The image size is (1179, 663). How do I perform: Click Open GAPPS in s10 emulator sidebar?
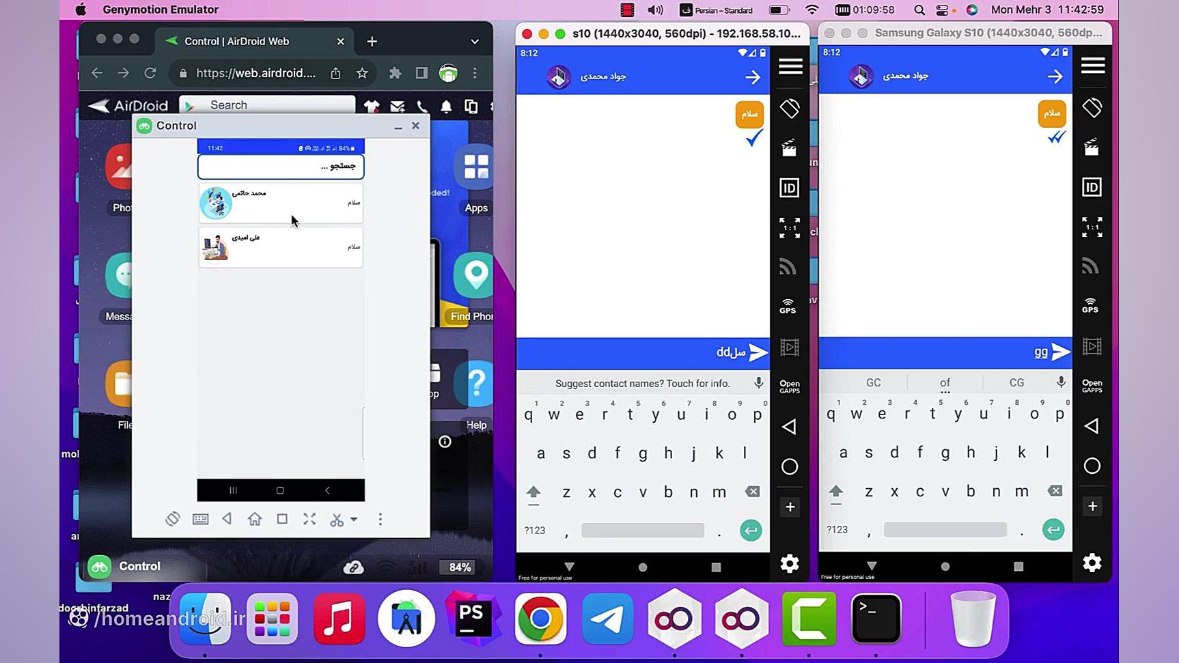coord(789,386)
